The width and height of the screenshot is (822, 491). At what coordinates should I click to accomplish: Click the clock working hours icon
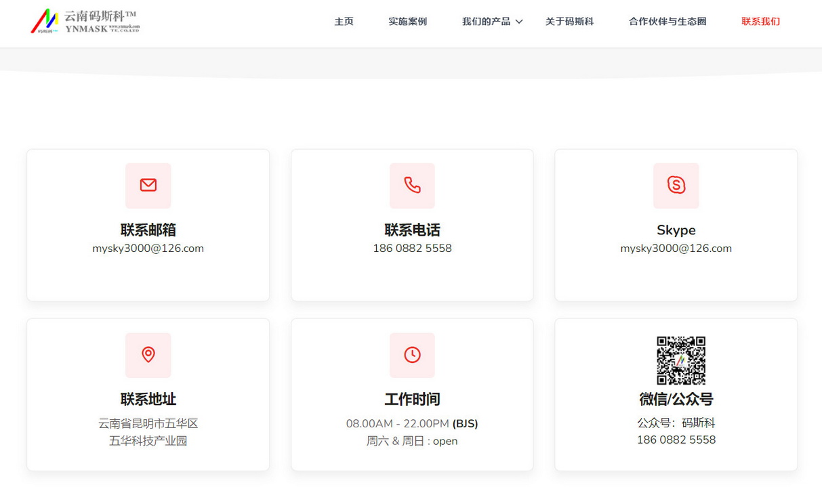coord(412,355)
